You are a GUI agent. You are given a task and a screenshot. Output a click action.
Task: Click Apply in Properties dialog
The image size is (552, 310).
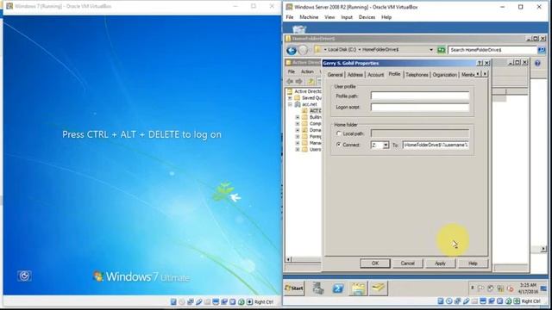click(x=440, y=263)
